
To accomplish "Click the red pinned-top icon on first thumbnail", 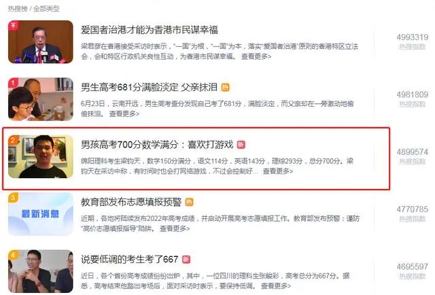I will [13, 25].
